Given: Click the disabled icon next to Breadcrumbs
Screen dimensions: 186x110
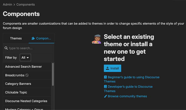Looking at the screenshot, I should [x=27, y=75].
